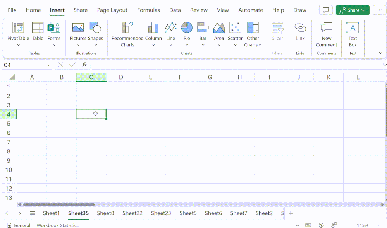
Task: Open the File menu
Action: (x=12, y=10)
